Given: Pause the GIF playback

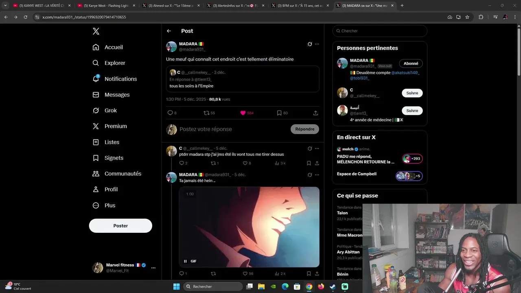Looking at the screenshot, I should tap(185, 261).
